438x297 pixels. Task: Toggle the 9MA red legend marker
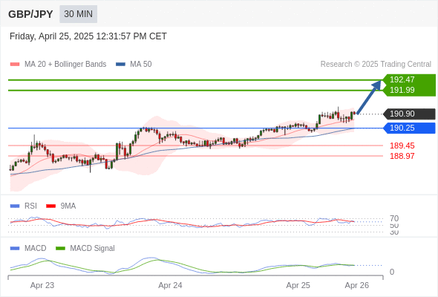50,206
